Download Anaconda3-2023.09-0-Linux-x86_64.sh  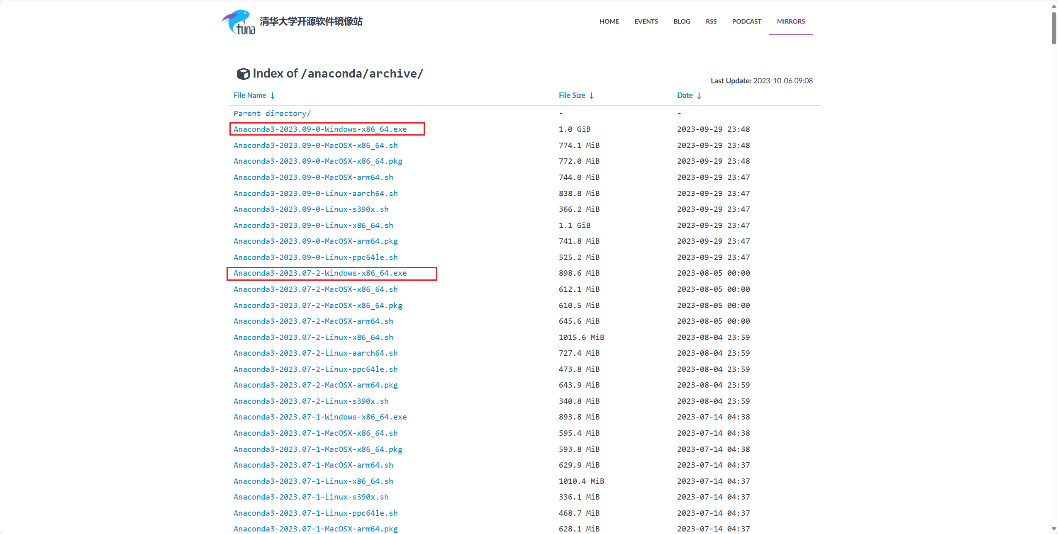(313, 226)
